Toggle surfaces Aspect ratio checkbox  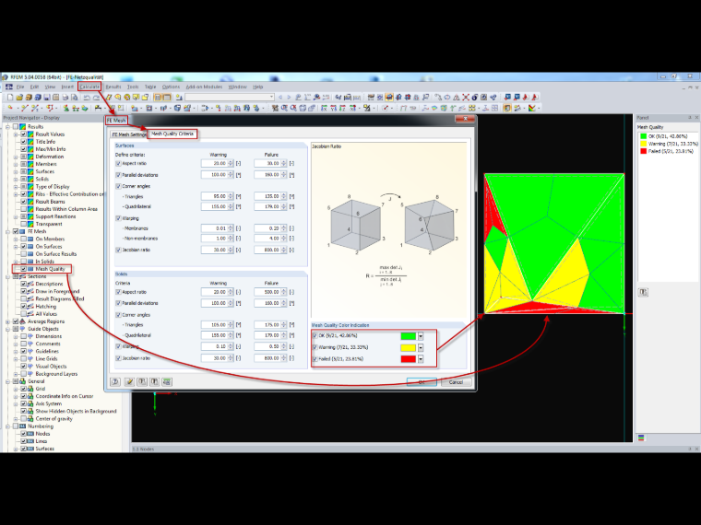(118, 164)
